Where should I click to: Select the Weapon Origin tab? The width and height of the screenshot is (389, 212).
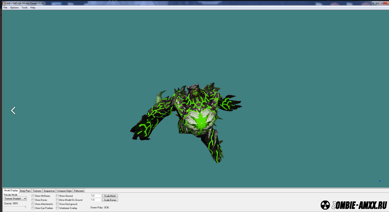pyautogui.click(x=65, y=191)
